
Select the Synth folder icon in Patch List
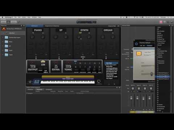coord(7,51)
